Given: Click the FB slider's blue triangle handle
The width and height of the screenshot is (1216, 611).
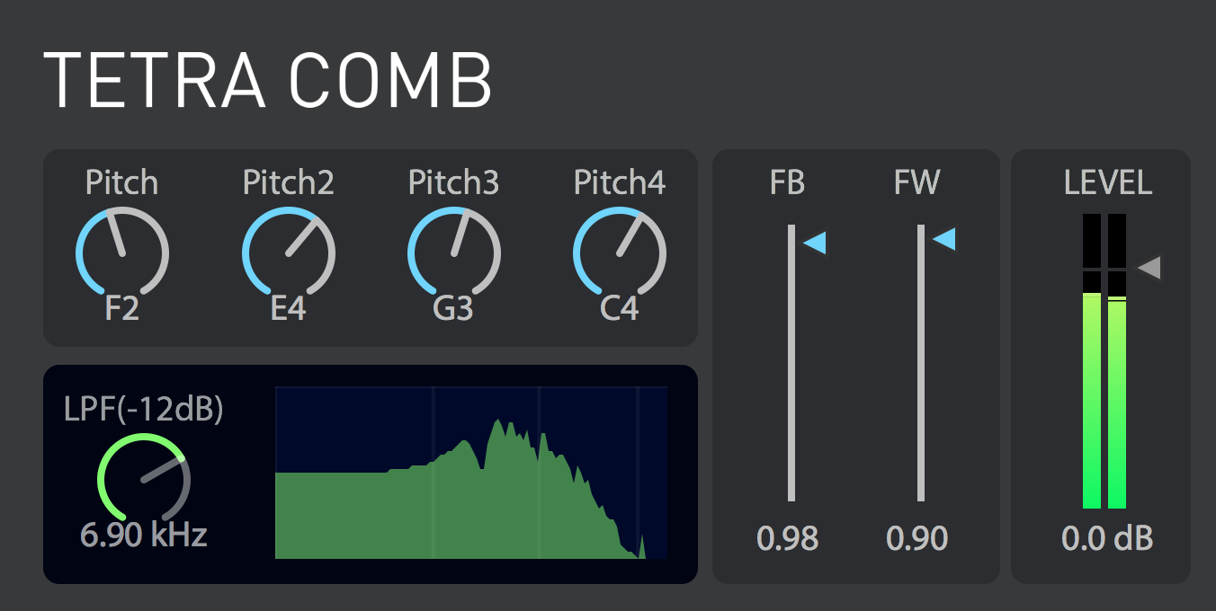Looking at the screenshot, I should pos(814,243).
